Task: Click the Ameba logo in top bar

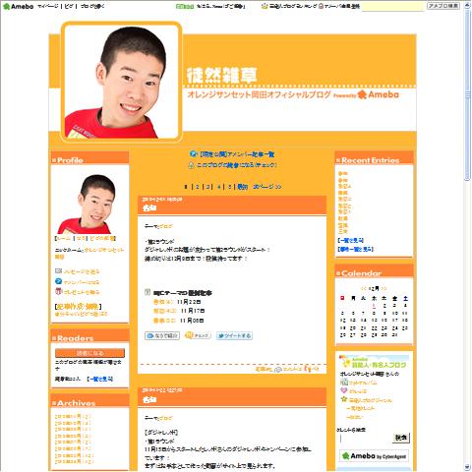Action: point(18,6)
